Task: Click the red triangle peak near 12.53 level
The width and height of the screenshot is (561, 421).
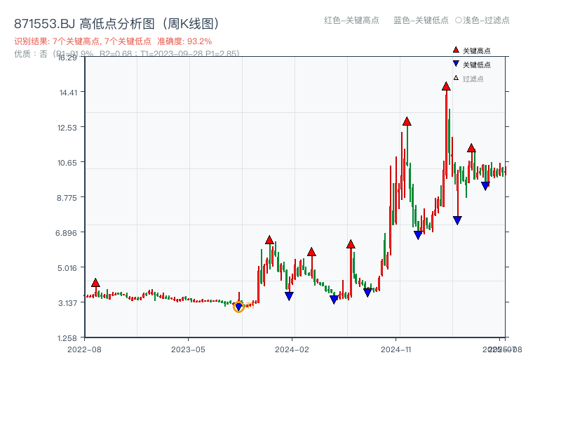Action: 406,121
